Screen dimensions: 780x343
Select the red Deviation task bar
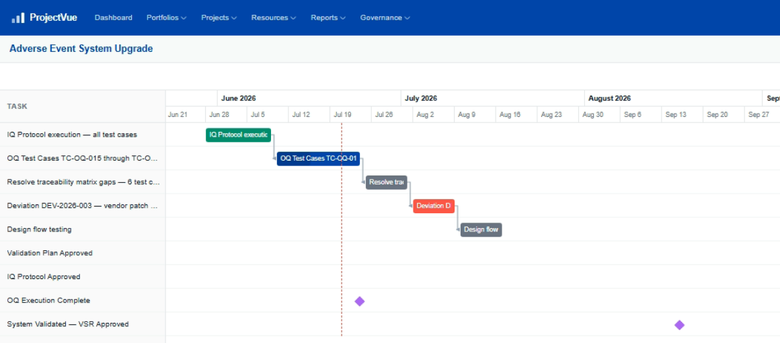pos(434,206)
